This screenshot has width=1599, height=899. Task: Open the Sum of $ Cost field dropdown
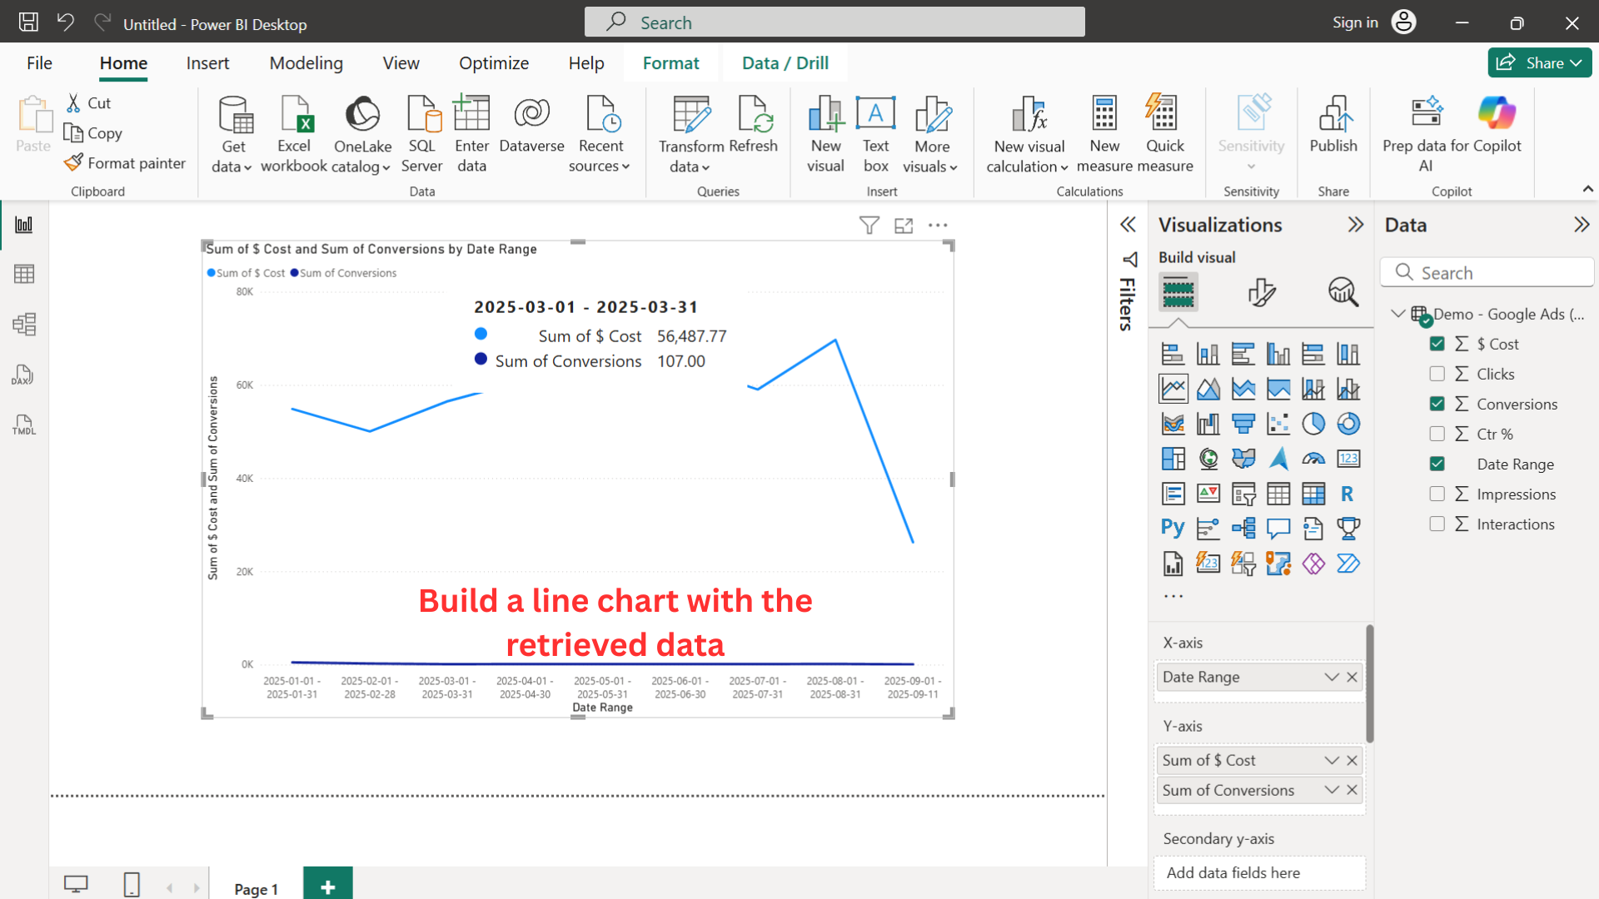point(1330,759)
